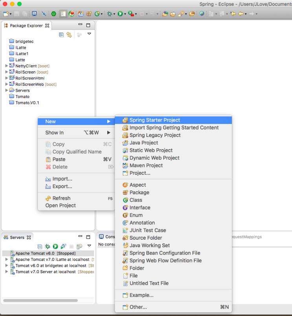The image size is (292, 316).
Task: Select Import... in the context menu
Action: tap(62, 179)
